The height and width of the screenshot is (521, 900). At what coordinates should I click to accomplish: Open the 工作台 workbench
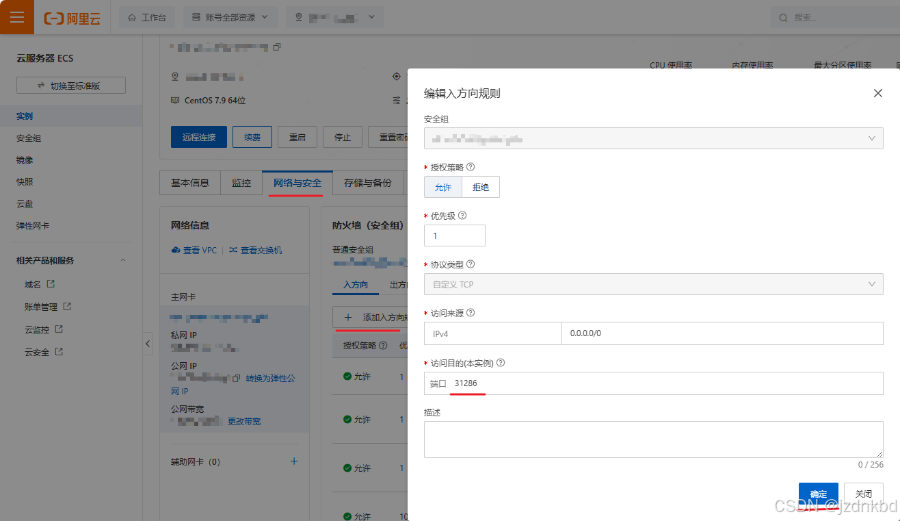147,17
